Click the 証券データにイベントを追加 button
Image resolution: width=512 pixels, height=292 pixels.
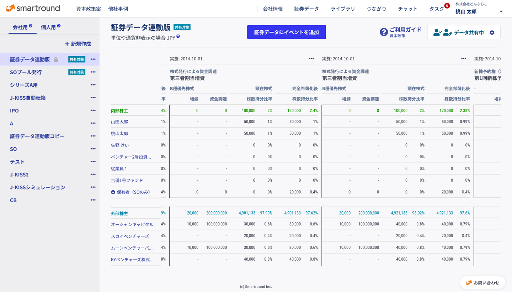coord(286,32)
